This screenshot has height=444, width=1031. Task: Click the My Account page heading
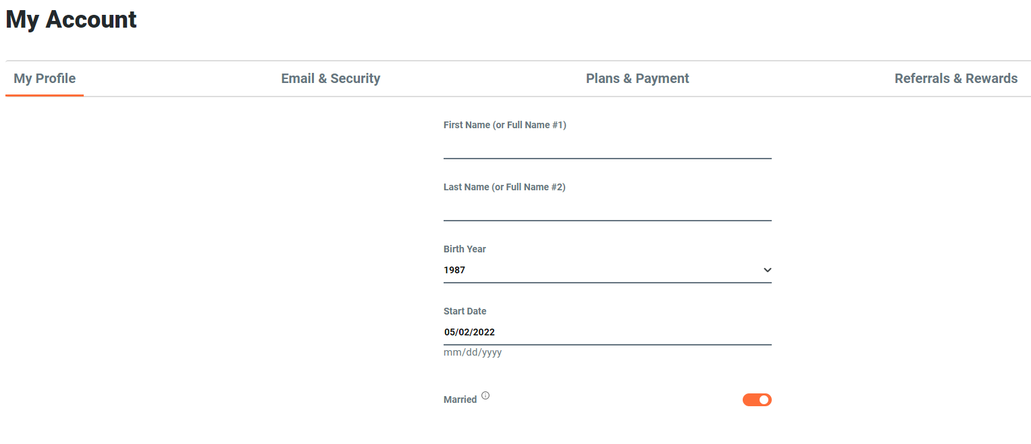(x=71, y=20)
